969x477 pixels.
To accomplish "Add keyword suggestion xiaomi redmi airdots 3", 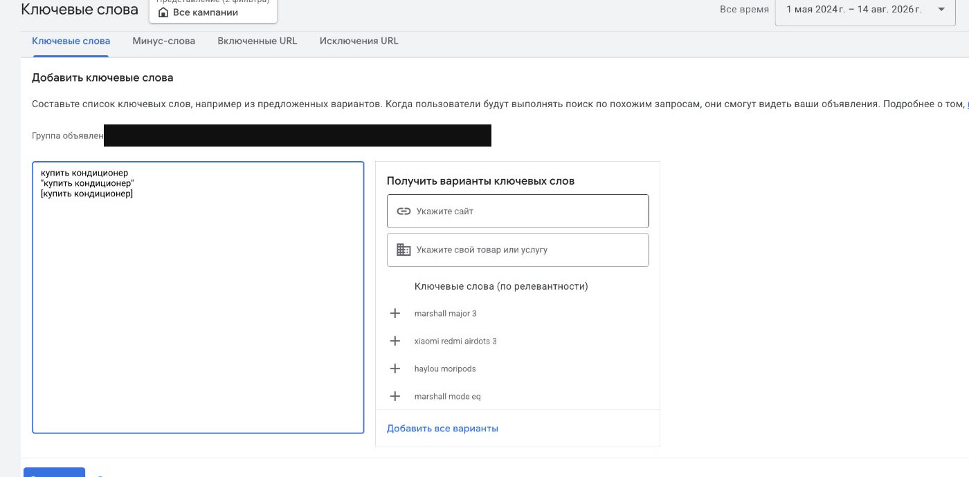I will click(395, 342).
